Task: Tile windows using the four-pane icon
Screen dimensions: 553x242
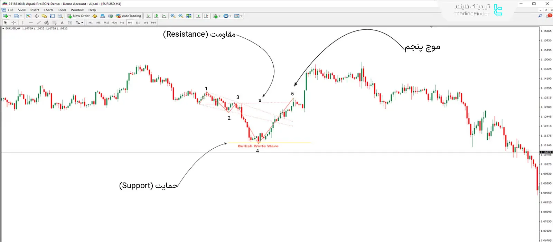Action: click(x=189, y=16)
